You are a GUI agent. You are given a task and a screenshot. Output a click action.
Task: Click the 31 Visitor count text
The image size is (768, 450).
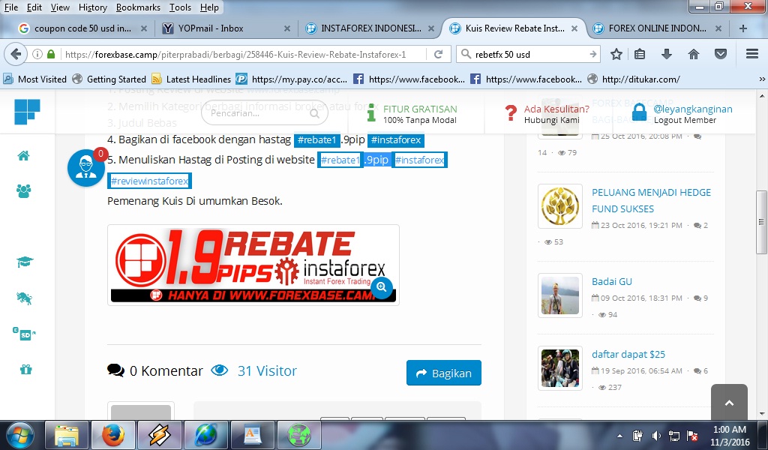point(267,371)
